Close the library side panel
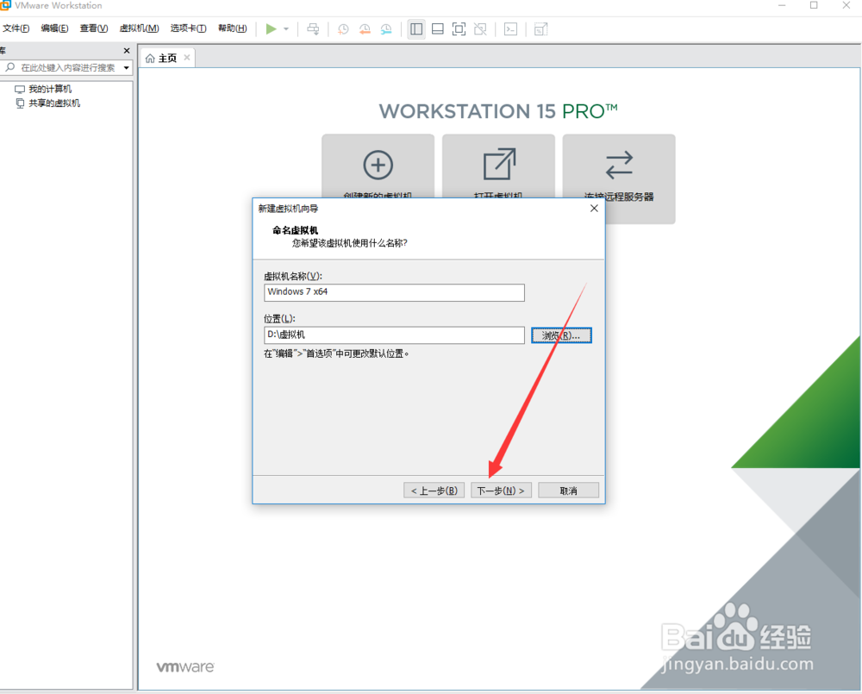The image size is (862, 694). pos(127,51)
